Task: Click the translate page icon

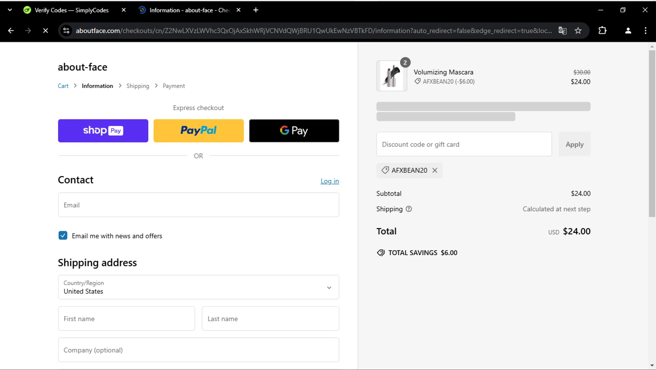Action: pos(562,31)
